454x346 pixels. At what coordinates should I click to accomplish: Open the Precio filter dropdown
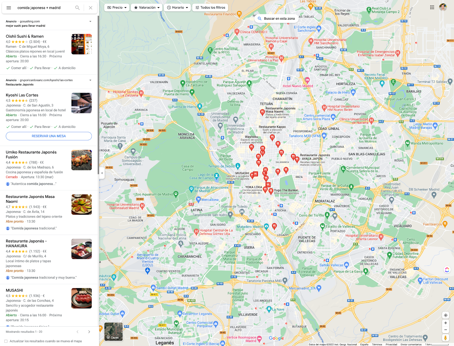117,8
